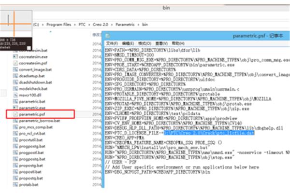Click the ENV=NMSD_TIMEOUT=300 line
290x193 pixels.
(x=129, y=55)
